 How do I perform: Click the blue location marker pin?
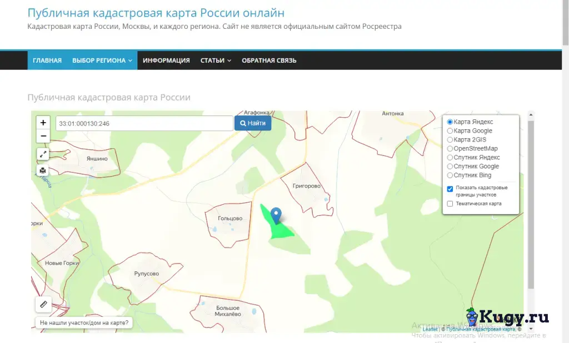(276, 215)
